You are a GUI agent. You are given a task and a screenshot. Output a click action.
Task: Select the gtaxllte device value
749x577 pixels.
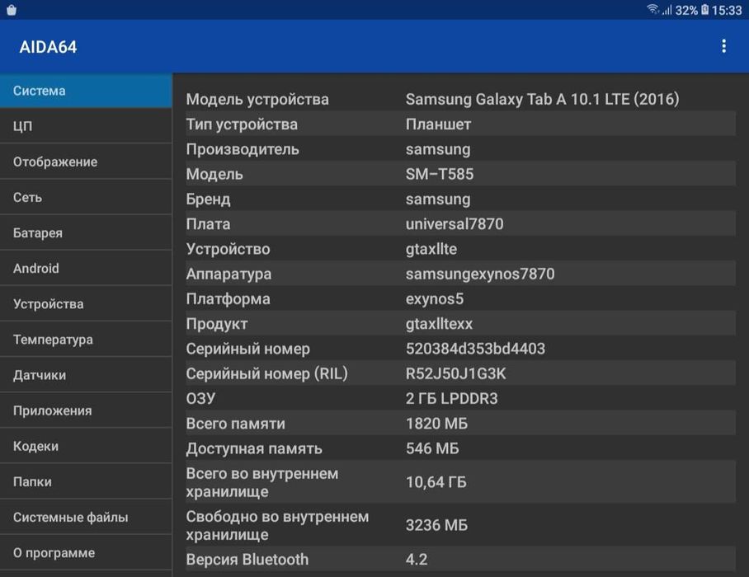(x=431, y=249)
